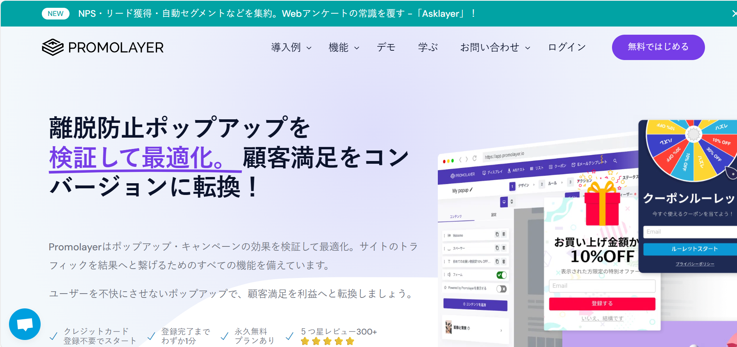Click the ログイン link
The width and height of the screenshot is (737, 347).
(x=567, y=48)
